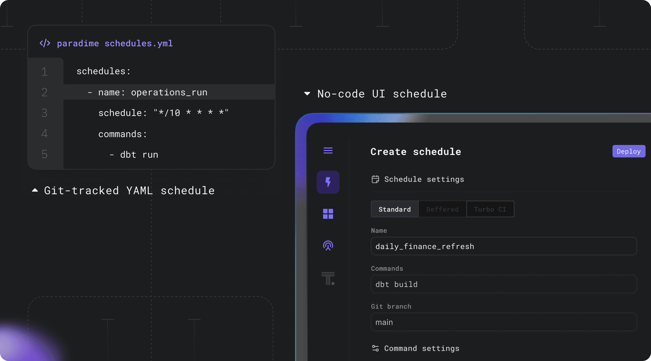This screenshot has height=361, width=651.
Task: Click the code brackets icon by schedules.yml
Action: click(45, 43)
